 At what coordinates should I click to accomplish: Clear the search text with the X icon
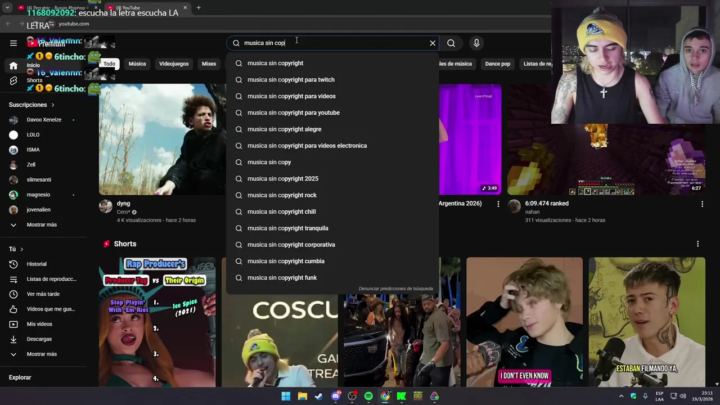[x=433, y=43]
